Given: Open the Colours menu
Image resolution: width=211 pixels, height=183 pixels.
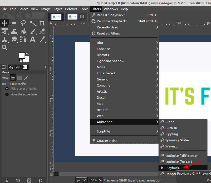Looking at the screenshot, I should point(71,9).
